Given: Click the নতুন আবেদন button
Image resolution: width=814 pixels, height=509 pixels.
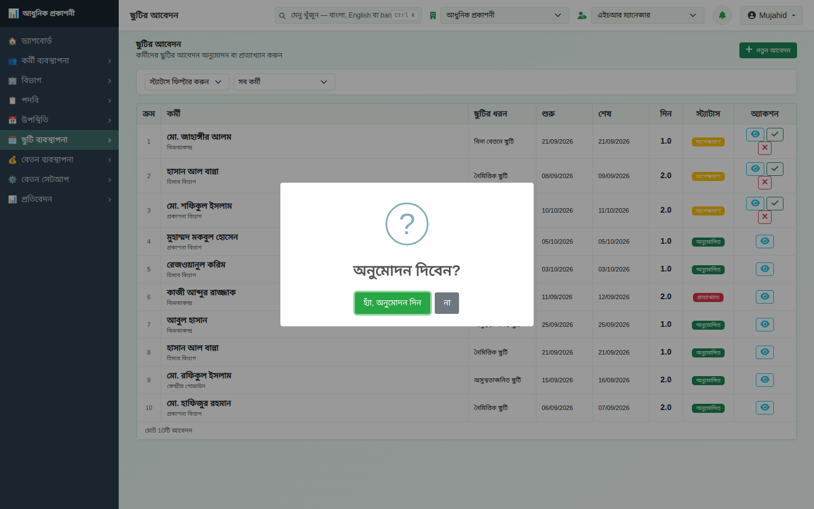Looking at the screenshot, I should click(x=768, y=50).
